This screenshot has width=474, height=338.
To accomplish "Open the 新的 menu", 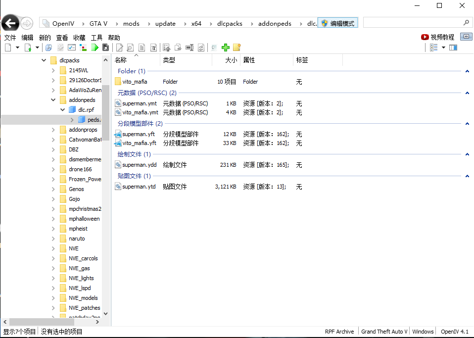I will [45, 38].
